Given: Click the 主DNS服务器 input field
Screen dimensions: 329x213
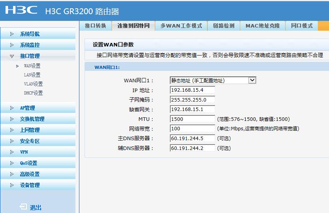Looking at the screenshot, I should tap(192, 138).
